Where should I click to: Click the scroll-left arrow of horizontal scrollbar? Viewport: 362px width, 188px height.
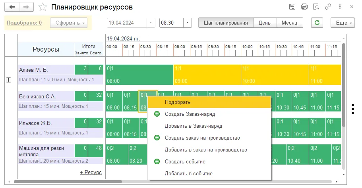point(9,182)
